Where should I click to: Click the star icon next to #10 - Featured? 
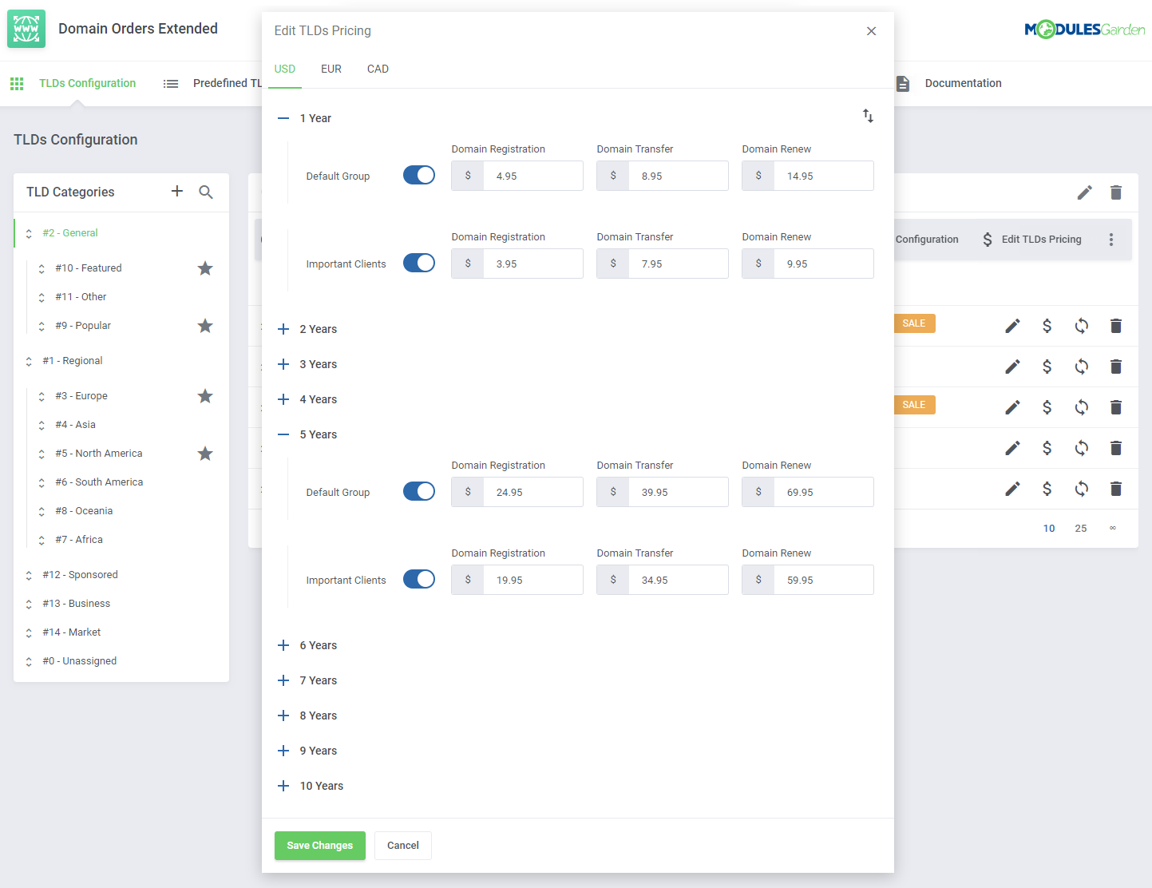tap(205, 268)
